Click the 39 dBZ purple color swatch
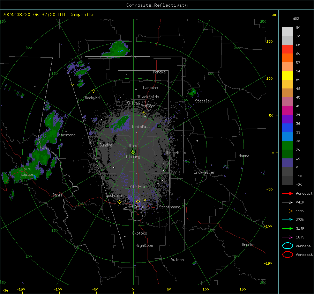 point(287,119)
